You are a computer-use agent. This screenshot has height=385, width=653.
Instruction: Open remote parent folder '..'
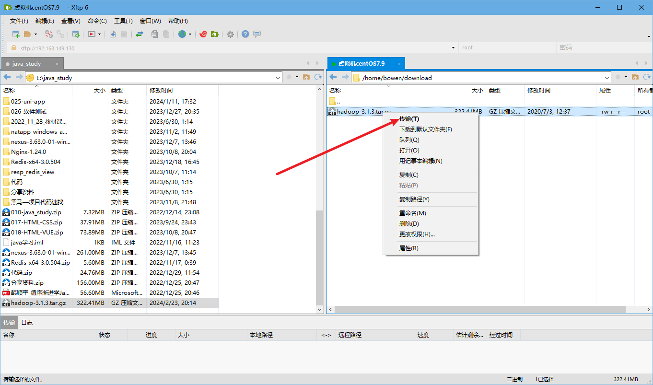point(335,102)
